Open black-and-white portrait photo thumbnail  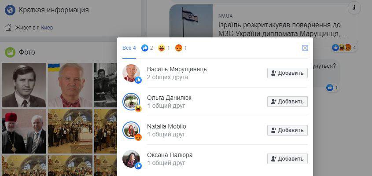tap(24, 85)
